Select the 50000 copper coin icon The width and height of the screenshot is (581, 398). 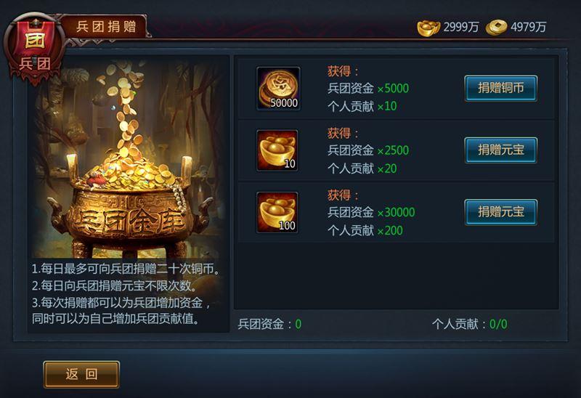(278, 88)
